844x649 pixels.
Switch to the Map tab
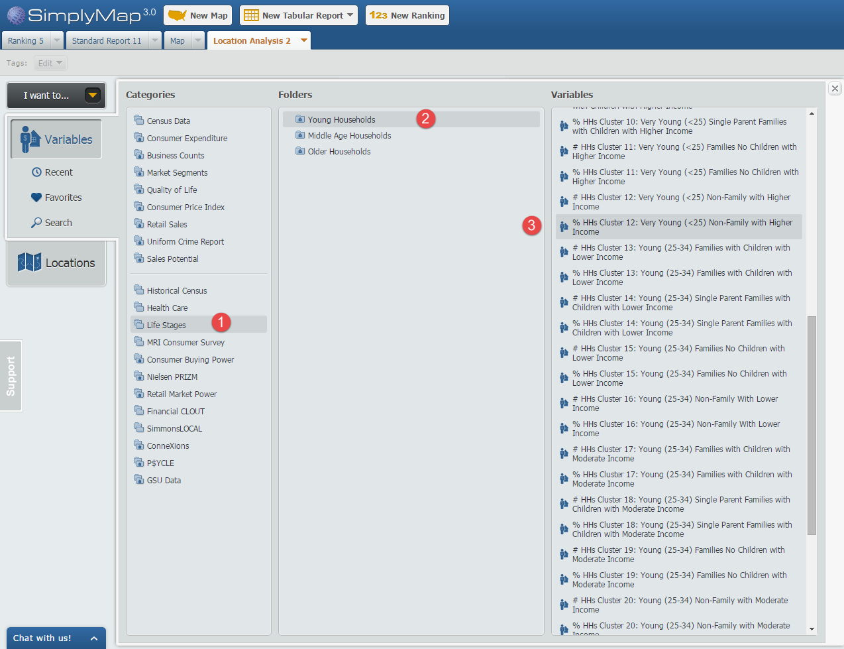pos(178,40)
